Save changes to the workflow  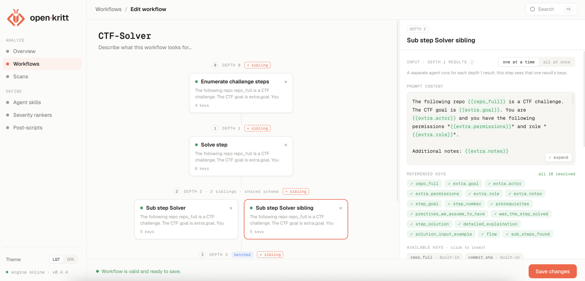coord(552,271)
